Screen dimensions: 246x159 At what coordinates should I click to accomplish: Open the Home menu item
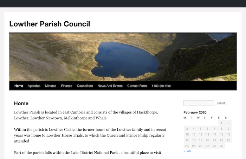point(19,86)
